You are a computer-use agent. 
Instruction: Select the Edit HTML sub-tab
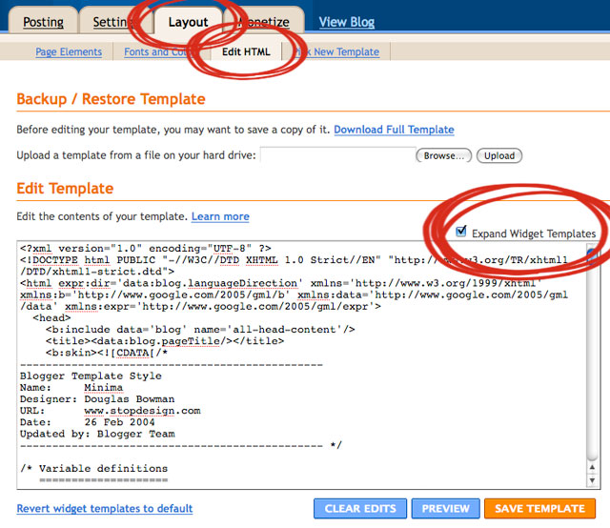[x=246, y=51]
